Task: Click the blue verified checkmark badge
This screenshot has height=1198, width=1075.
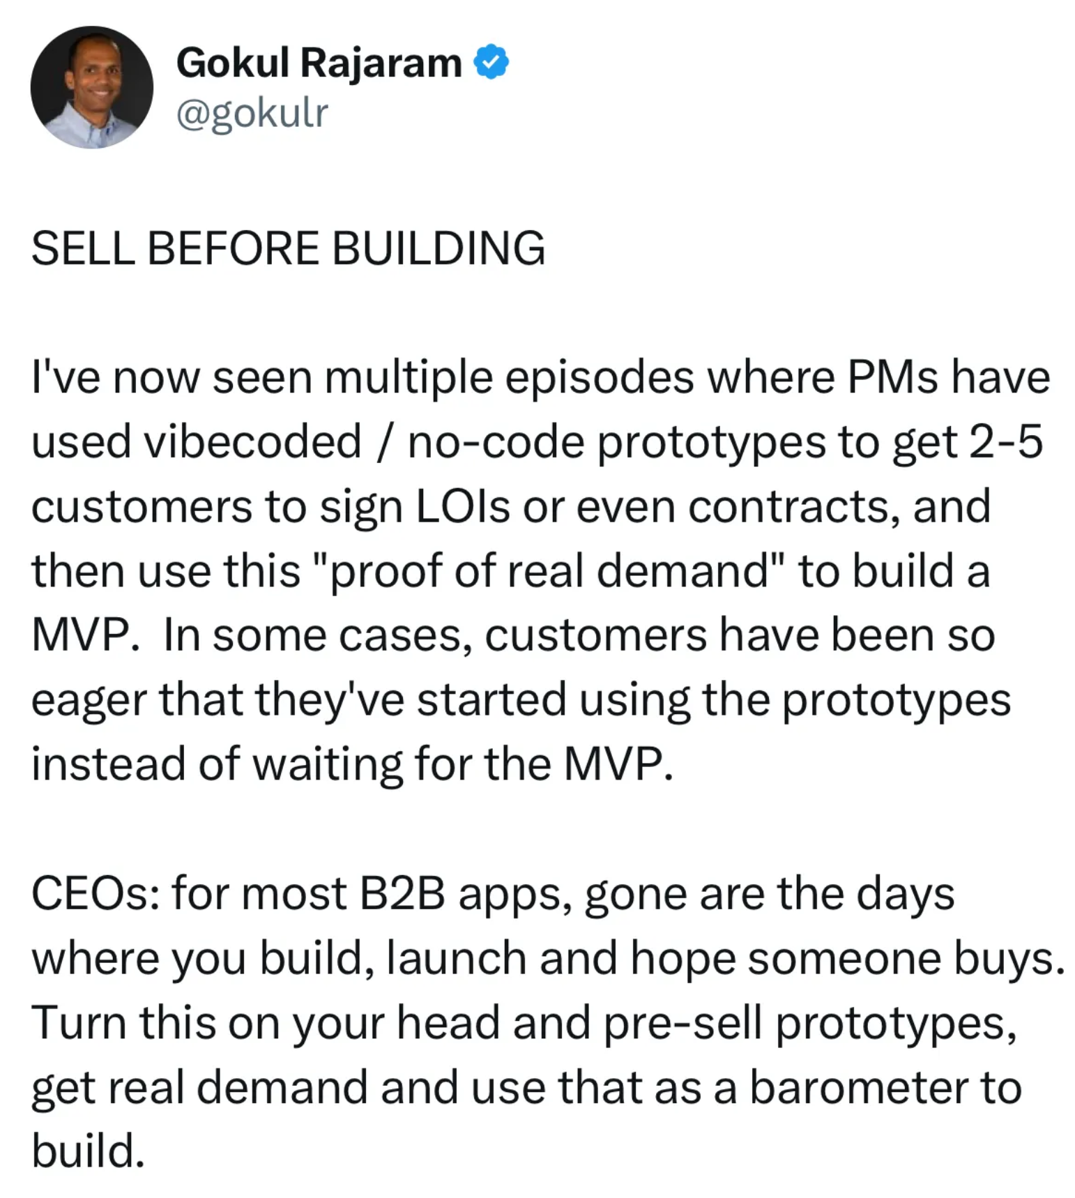Action: point(491,62)
